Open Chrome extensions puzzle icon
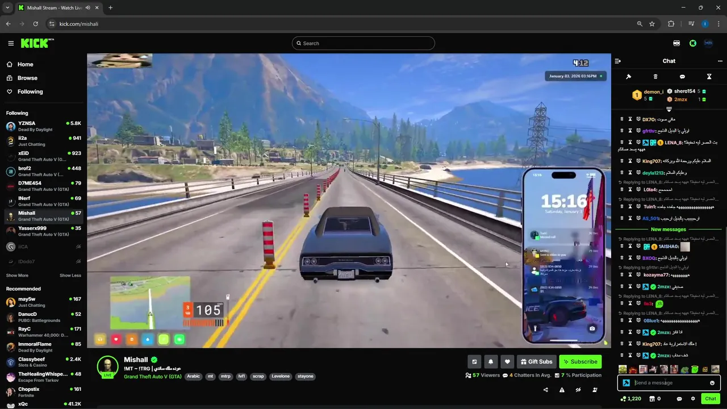 (x=671, y=24)
